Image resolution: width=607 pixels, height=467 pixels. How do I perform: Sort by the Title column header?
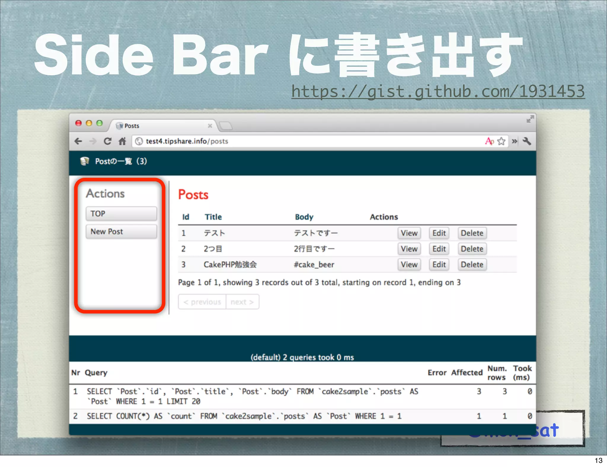pyautogui.click(x=213, y=217)
